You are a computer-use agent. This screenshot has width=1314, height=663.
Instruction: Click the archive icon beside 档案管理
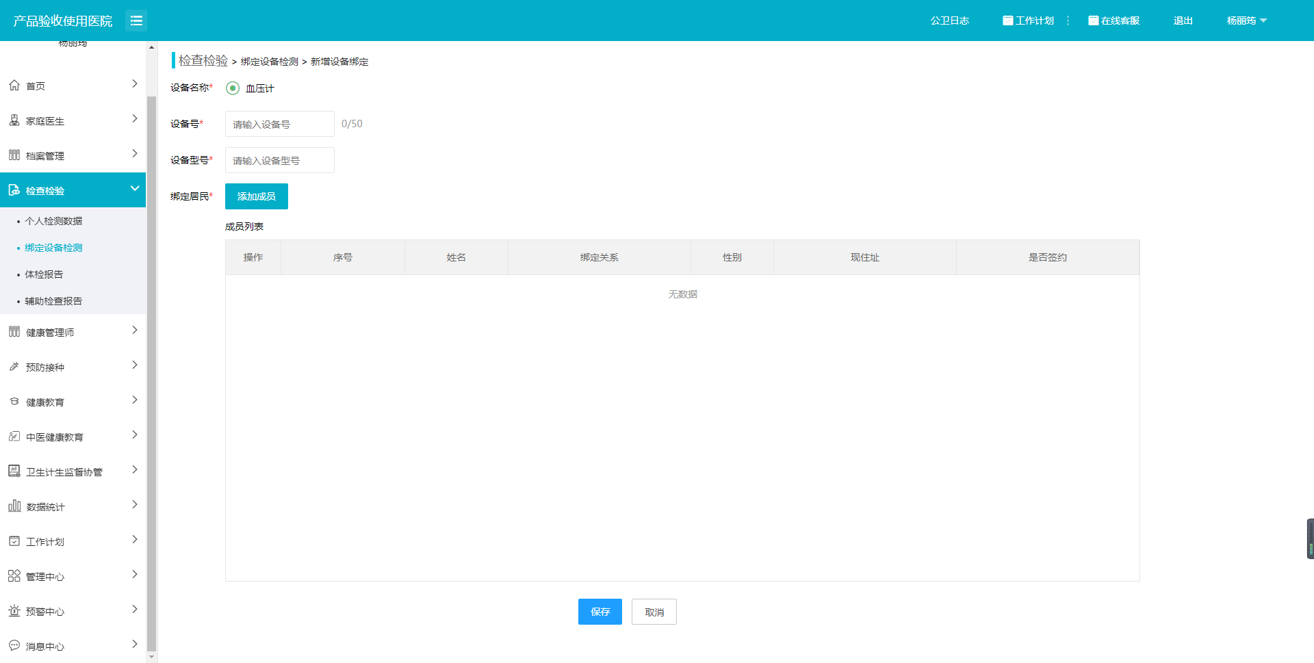click(14, 155)
